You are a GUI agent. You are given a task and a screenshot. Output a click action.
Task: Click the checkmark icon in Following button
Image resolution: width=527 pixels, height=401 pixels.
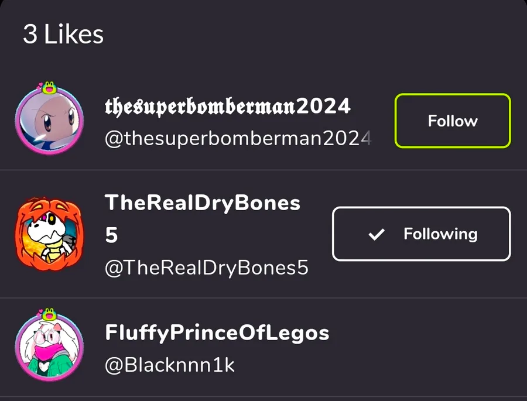coord(377,234)
